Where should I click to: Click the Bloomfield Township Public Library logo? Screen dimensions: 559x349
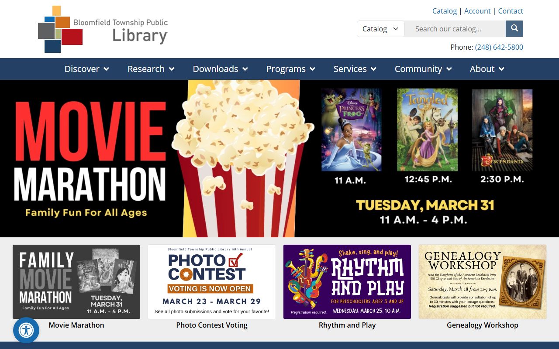click(x=103, y=29)
